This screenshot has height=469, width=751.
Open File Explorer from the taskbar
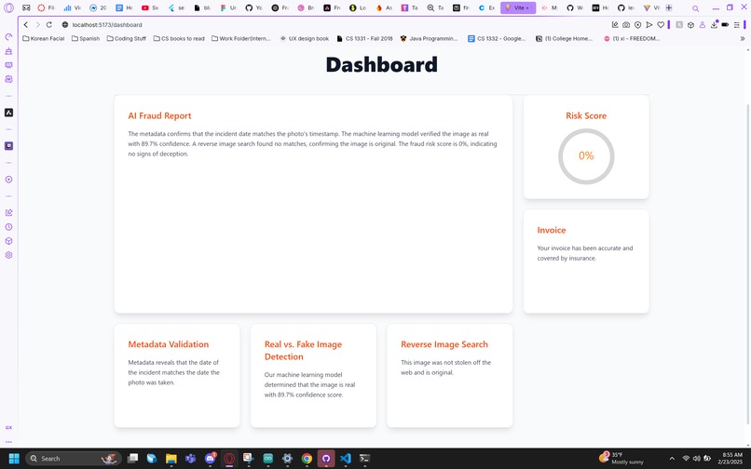171,459
